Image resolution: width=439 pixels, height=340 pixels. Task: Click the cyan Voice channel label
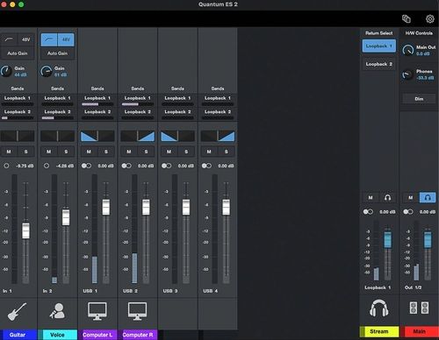tap(57, 335)
